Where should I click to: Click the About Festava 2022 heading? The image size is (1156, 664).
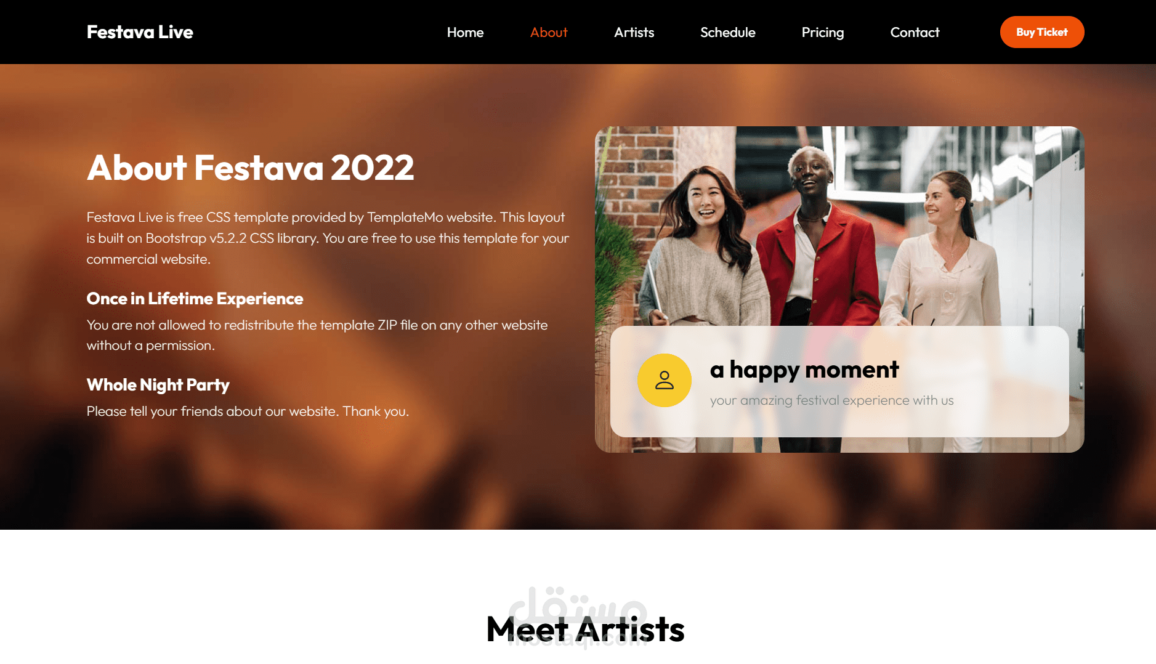250,168
